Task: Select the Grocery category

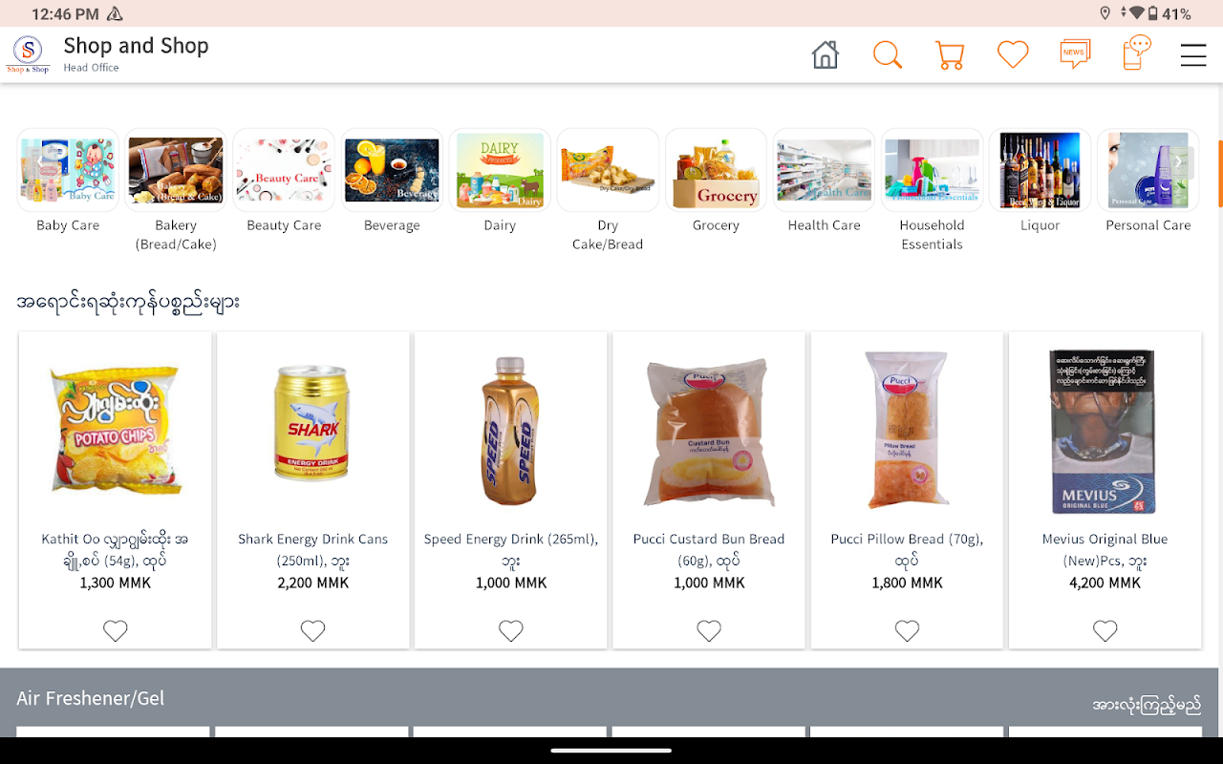Action: tap(716, 182)
